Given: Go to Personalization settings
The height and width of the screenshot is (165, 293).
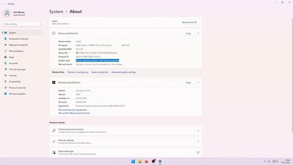Looking at the screenshot, I should [x=23, y=51].
